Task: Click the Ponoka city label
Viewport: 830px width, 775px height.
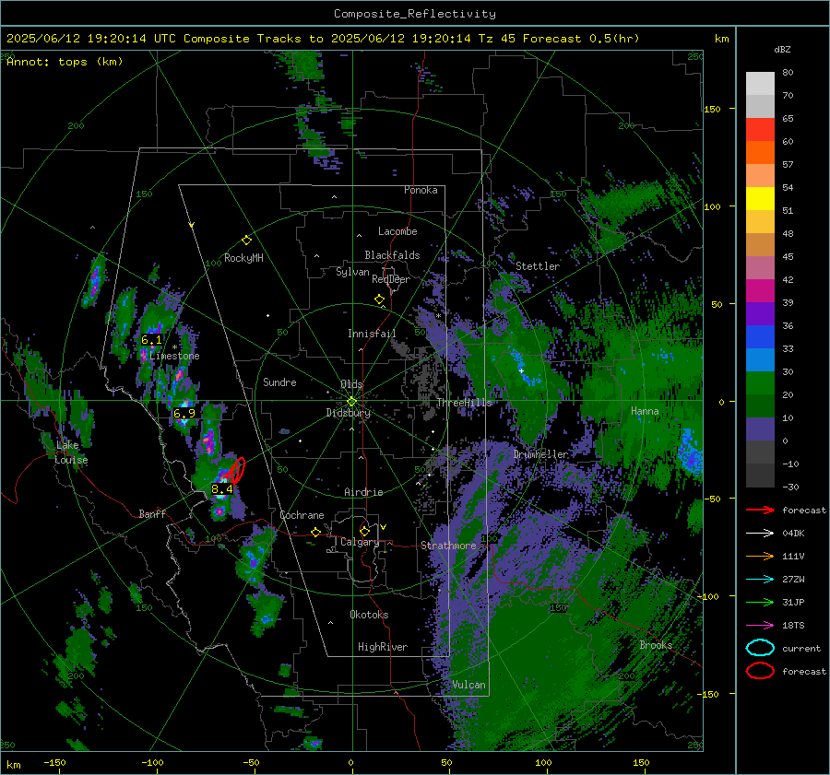Action: tap(421, 190)
